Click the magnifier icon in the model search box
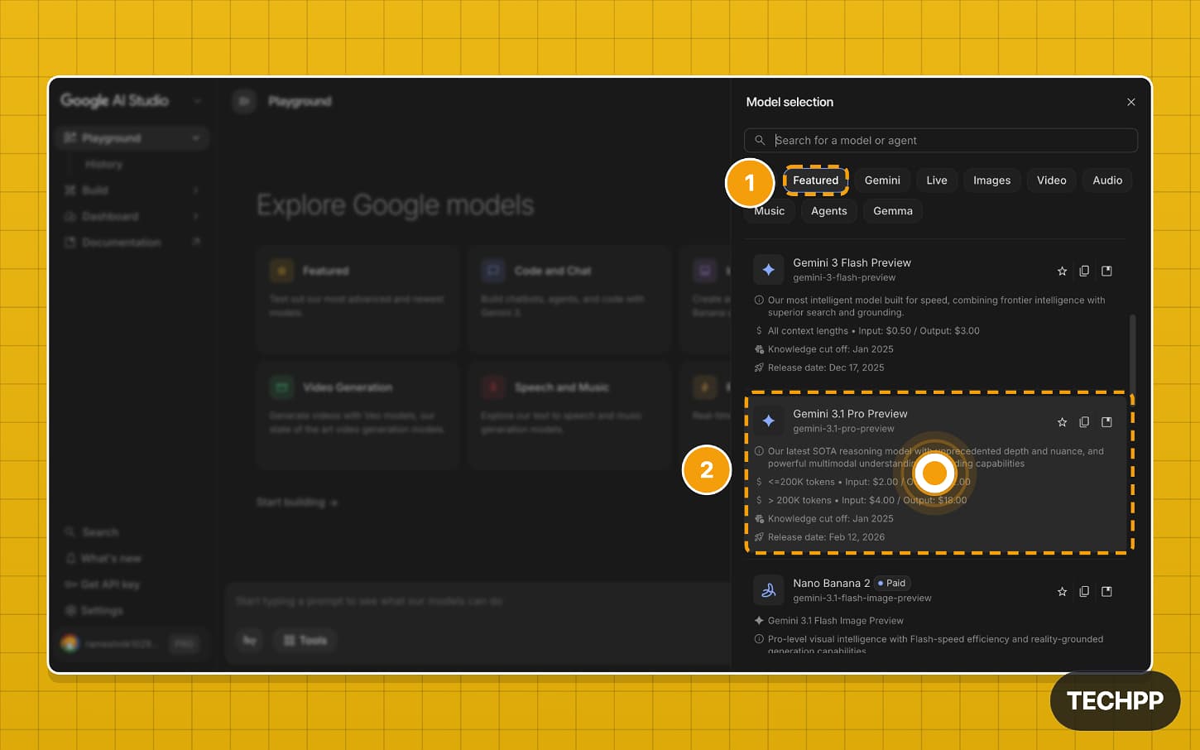1200x750 pixels. [x=760, y=140]
